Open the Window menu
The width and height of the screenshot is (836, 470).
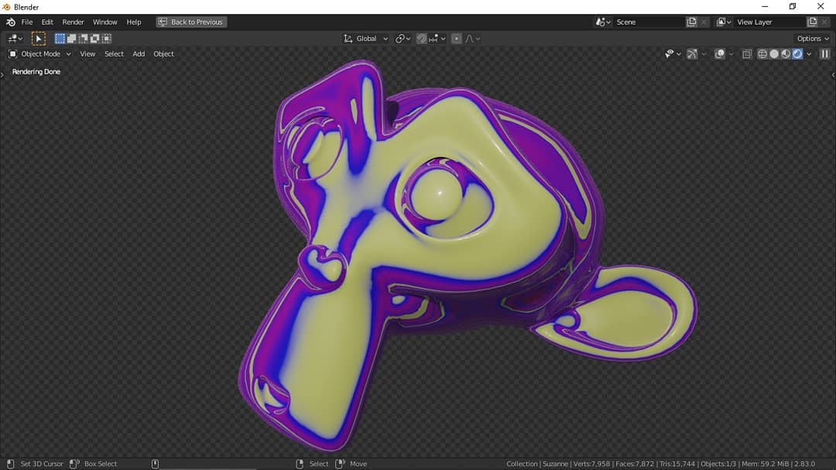point(105,22)
